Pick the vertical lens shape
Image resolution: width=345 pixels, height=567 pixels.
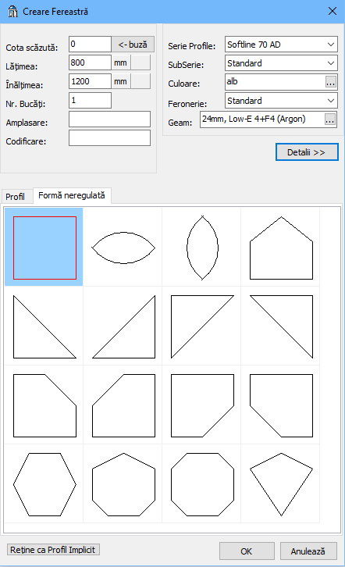pos(202,248)
